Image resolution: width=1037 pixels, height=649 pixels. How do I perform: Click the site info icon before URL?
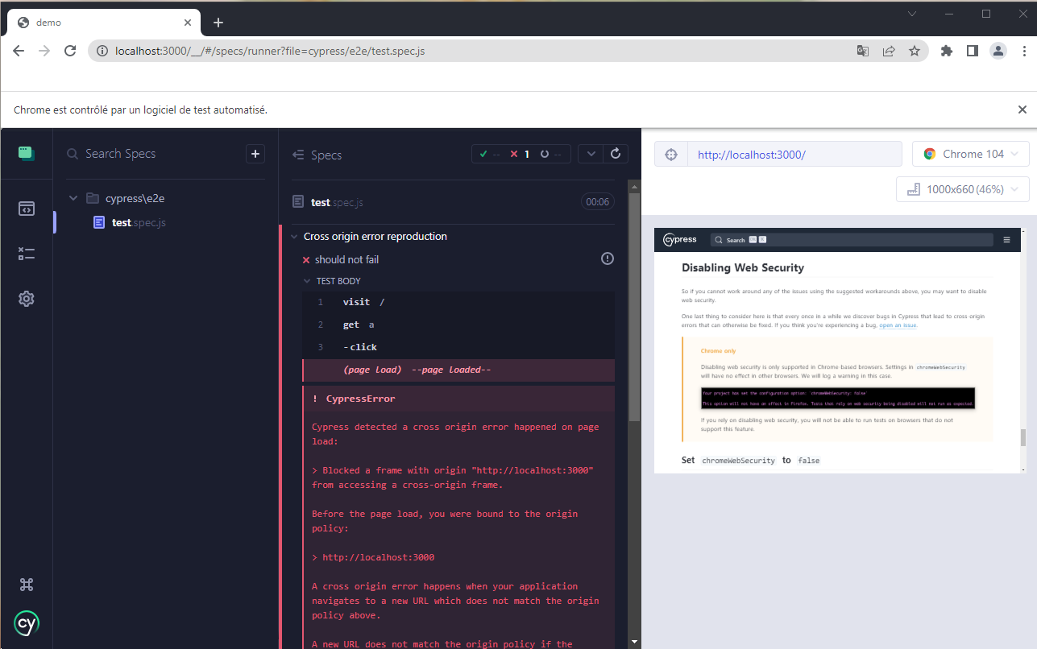click(102, 51)
